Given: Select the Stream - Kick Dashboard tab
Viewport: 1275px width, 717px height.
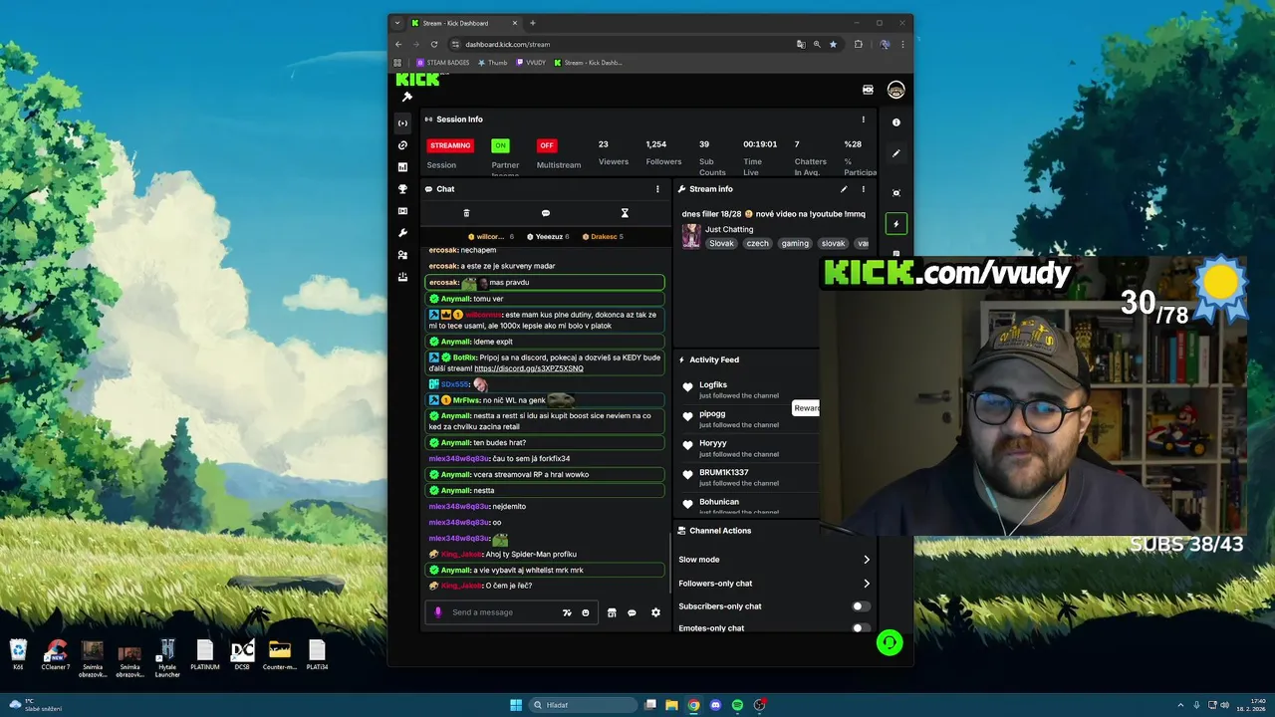Looking at the screenshot, I should tap(464, 23).
